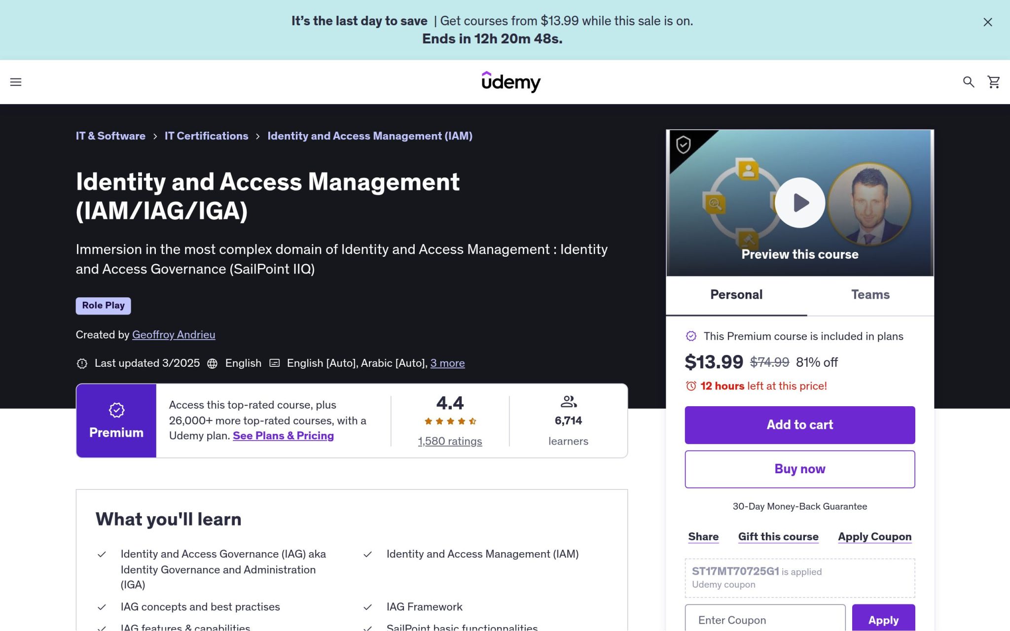
Task: Expand the 3 more caption languages
Action: (x=447, y=363)
